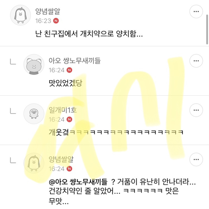
Task: Click the vertical scrollbar thumb
Action: click(x=207, y=29)
